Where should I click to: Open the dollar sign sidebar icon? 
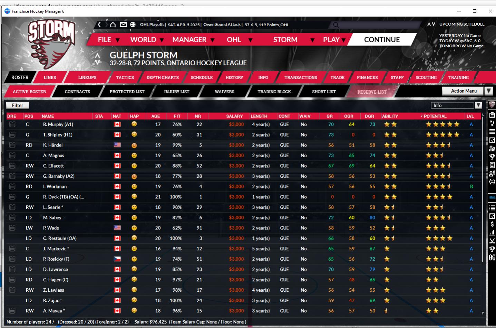point(492,224)
